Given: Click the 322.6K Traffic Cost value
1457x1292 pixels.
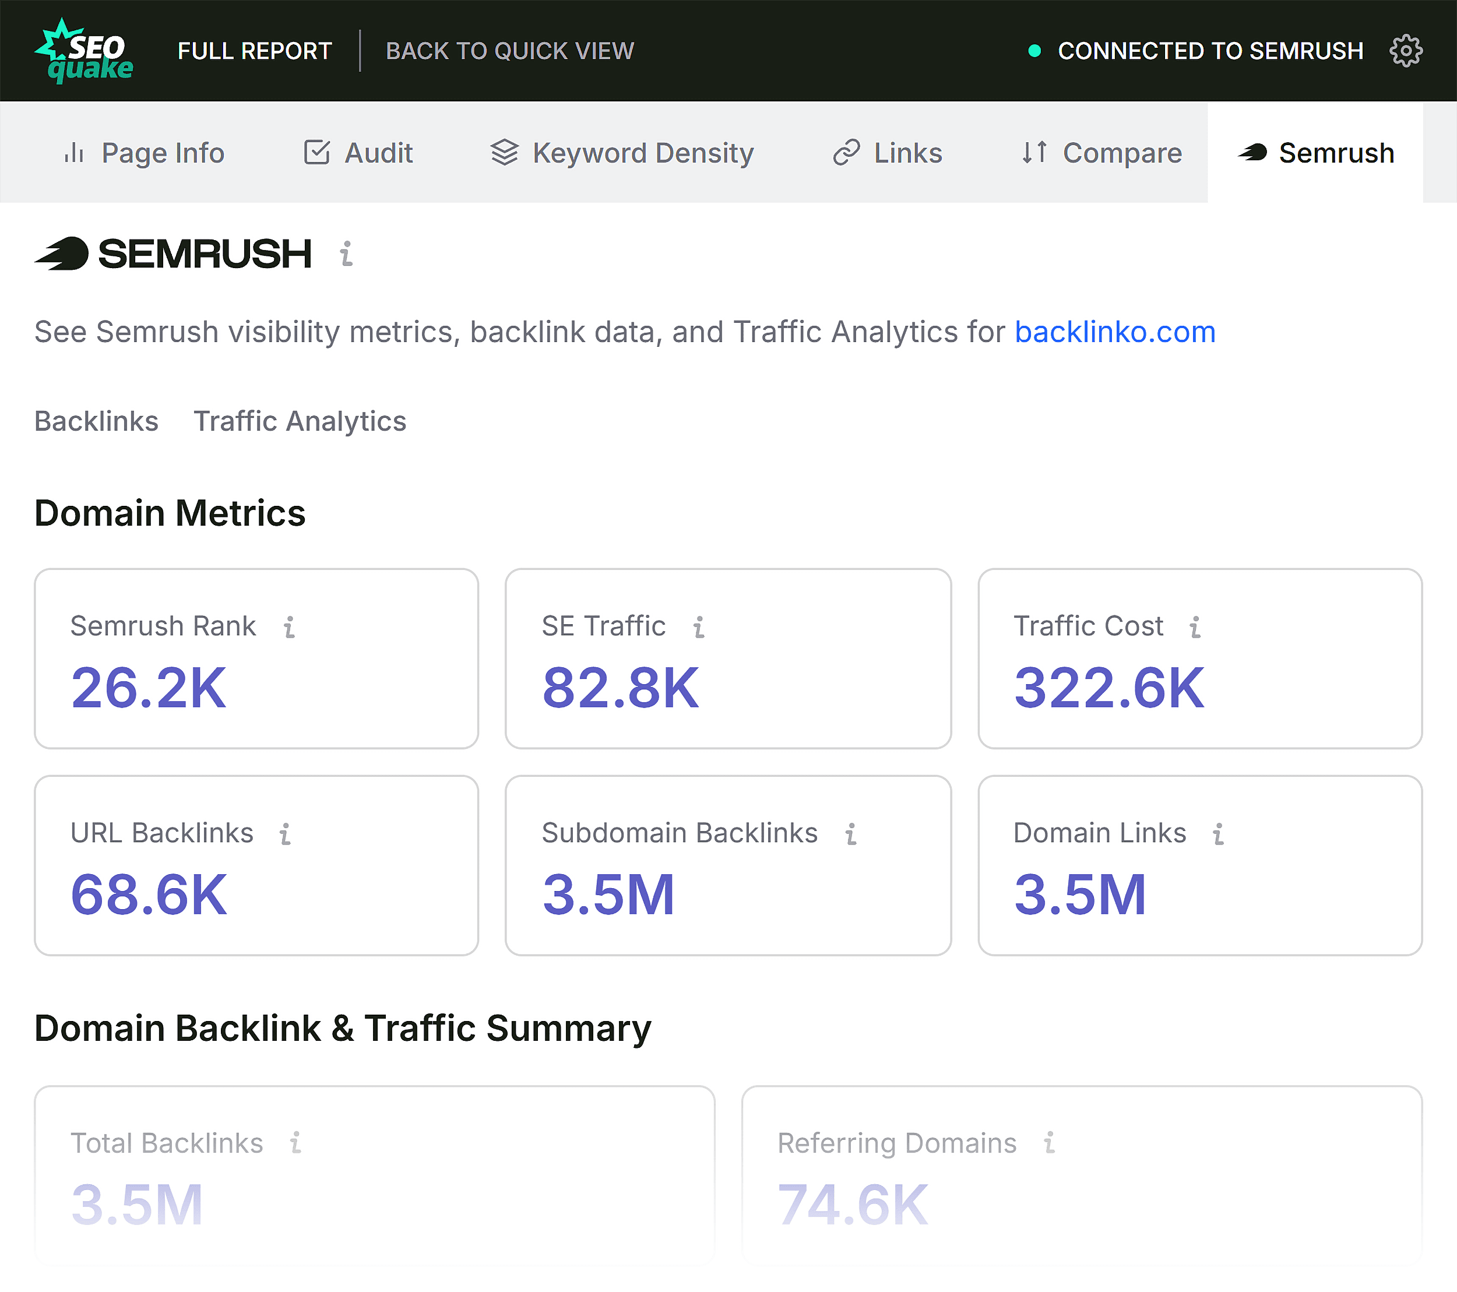Looking at the screenshot, I should (x=1109, y=688).
